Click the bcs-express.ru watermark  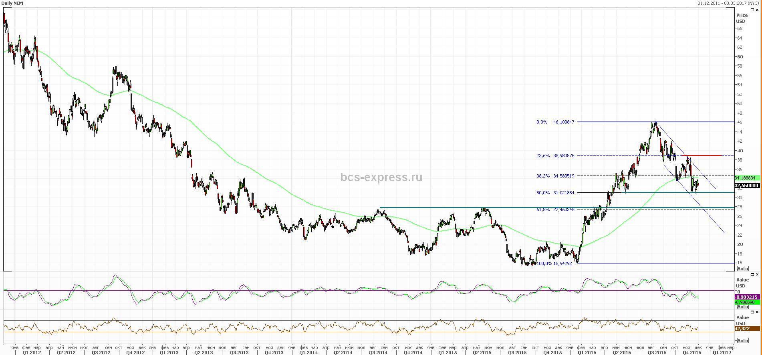tap(381, 177)
